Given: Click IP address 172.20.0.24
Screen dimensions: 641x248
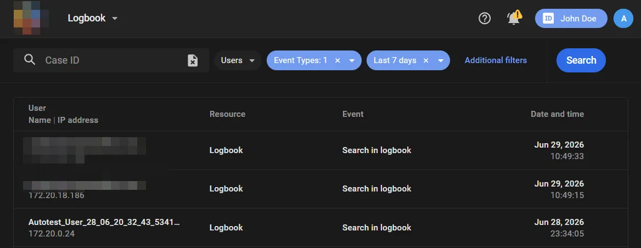Looking at the screenshot, I should click(52, 234).
